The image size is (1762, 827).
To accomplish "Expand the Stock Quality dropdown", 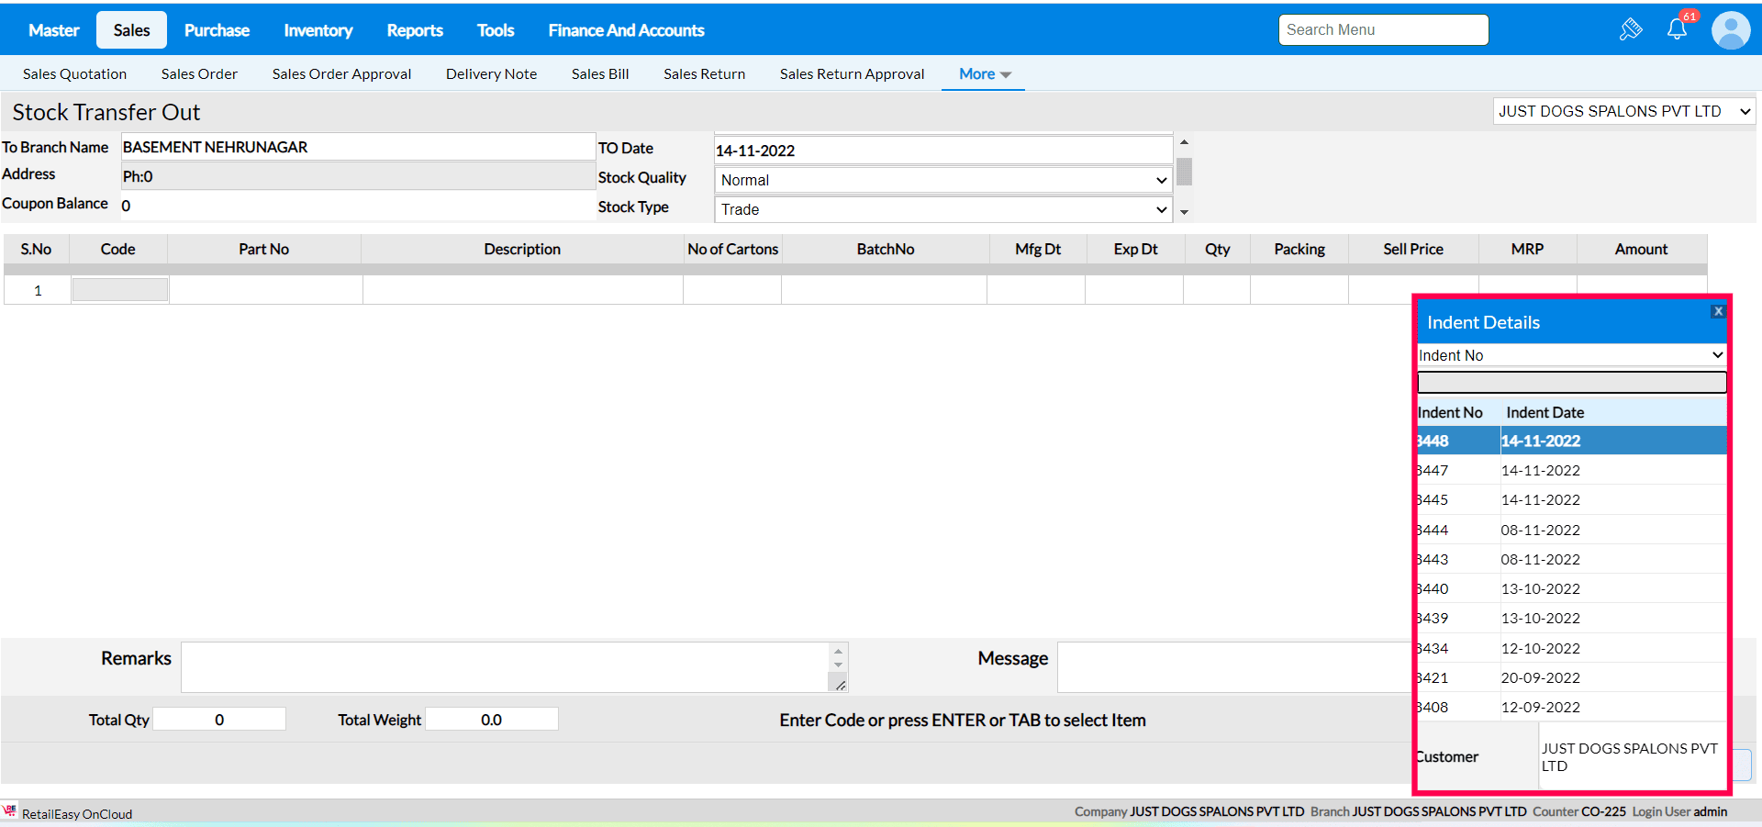I will (942, 180).
